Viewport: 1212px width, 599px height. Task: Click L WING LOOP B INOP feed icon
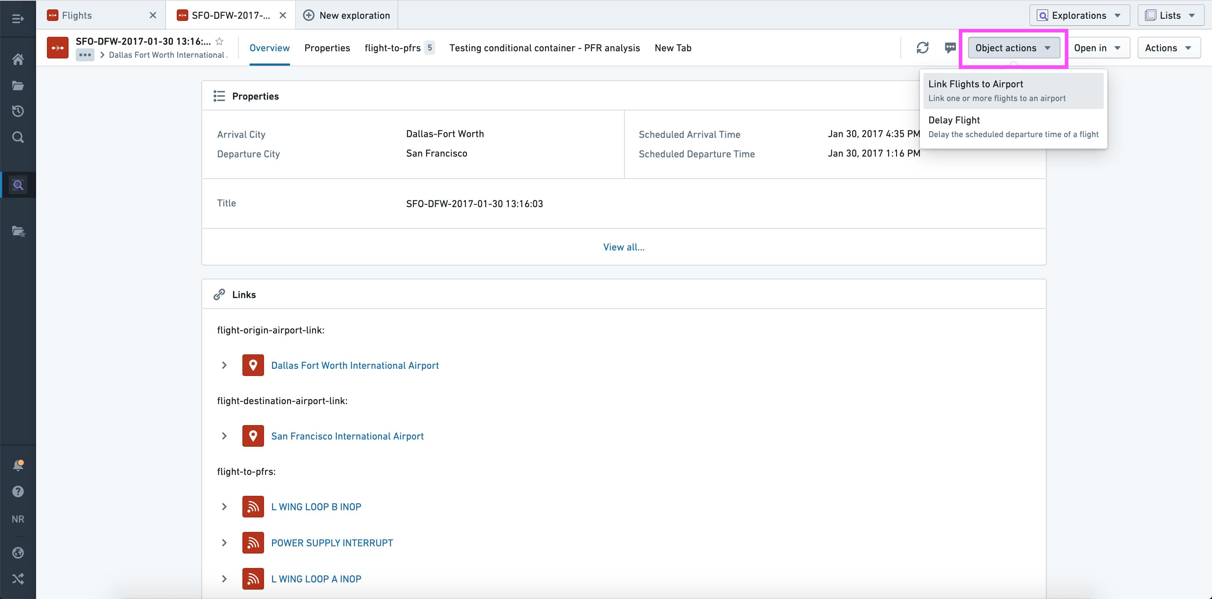[253, 507]
